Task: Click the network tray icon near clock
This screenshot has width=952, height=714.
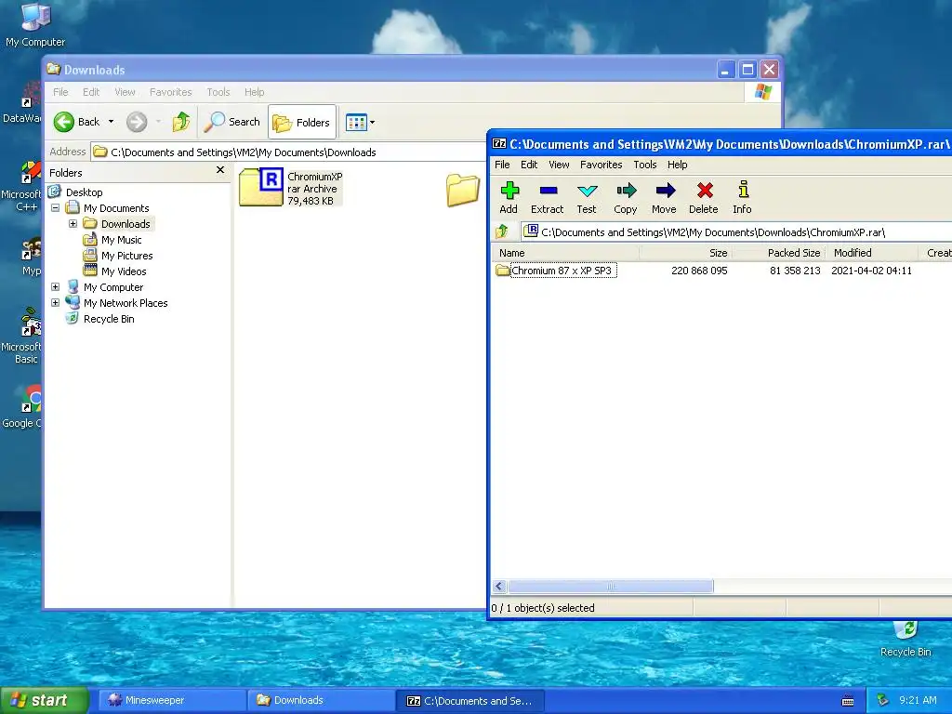Action: pyautogui.click(x=882, y=700)
